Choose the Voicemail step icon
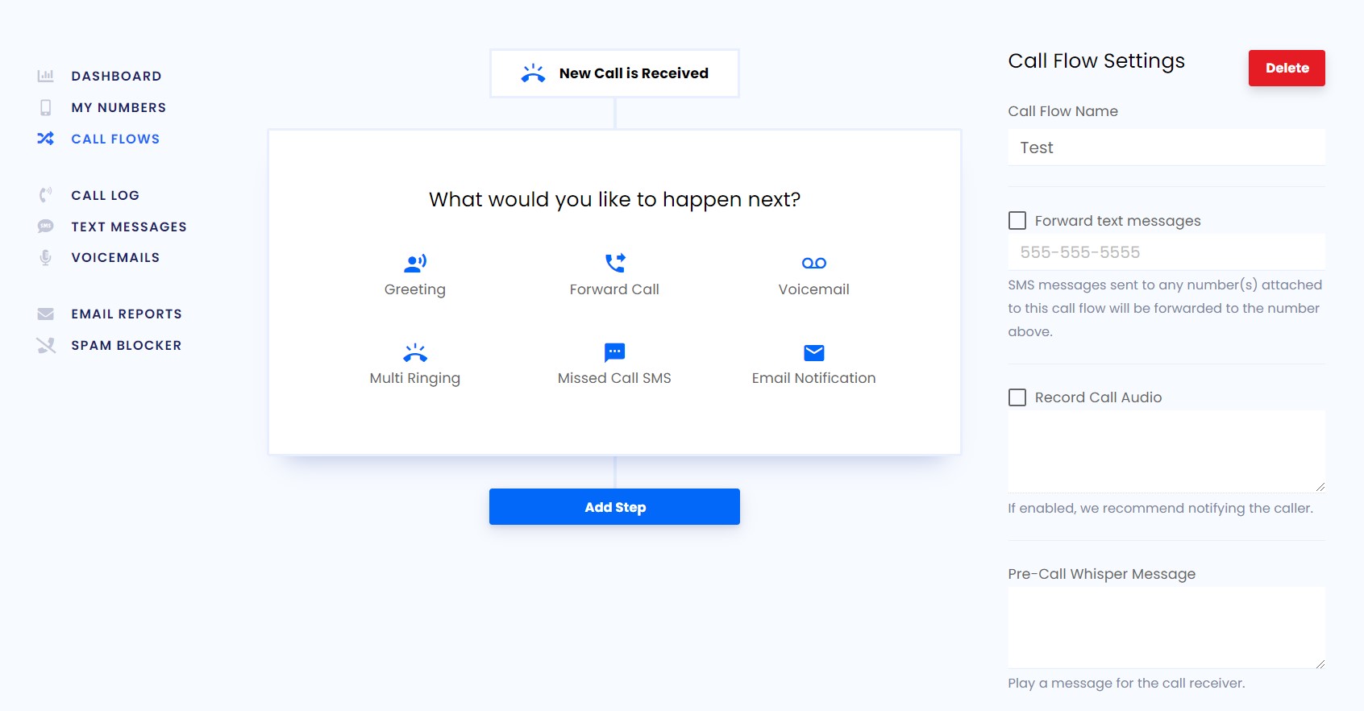The height and width of the screenshot is (711, 1364). tap(814, 263)
